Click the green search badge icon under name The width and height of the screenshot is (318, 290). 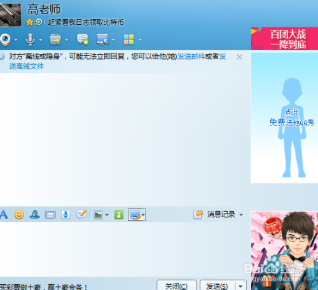39,22
